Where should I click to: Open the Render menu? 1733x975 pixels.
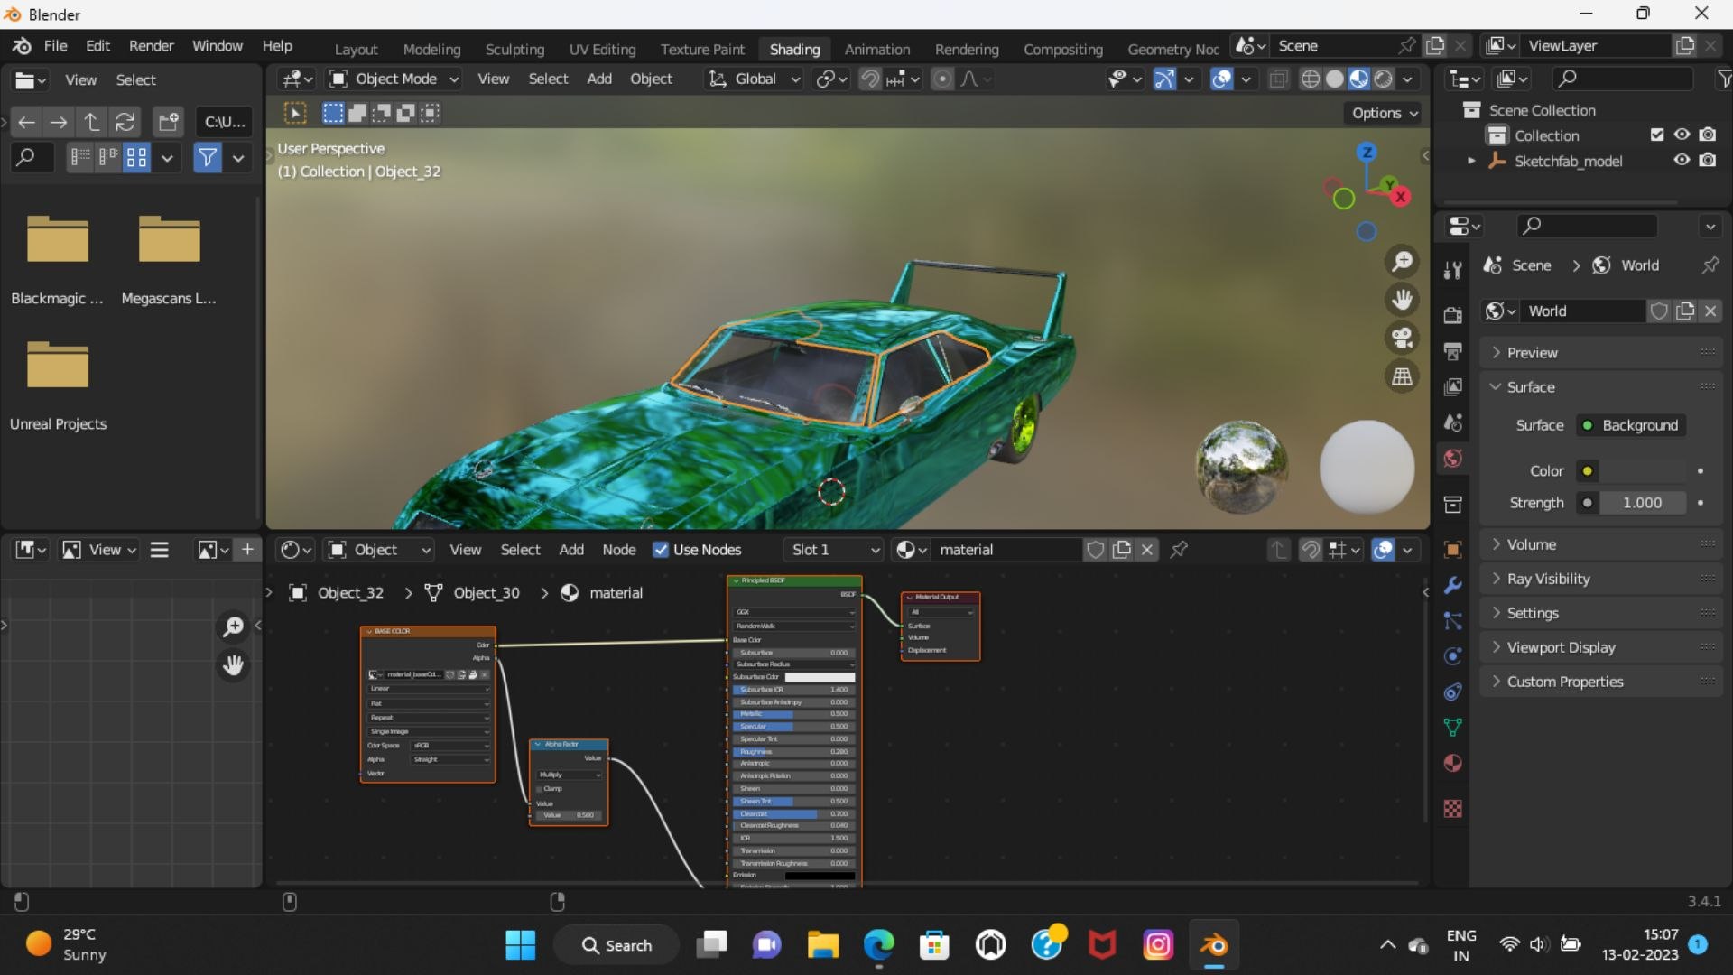[151, 46]
